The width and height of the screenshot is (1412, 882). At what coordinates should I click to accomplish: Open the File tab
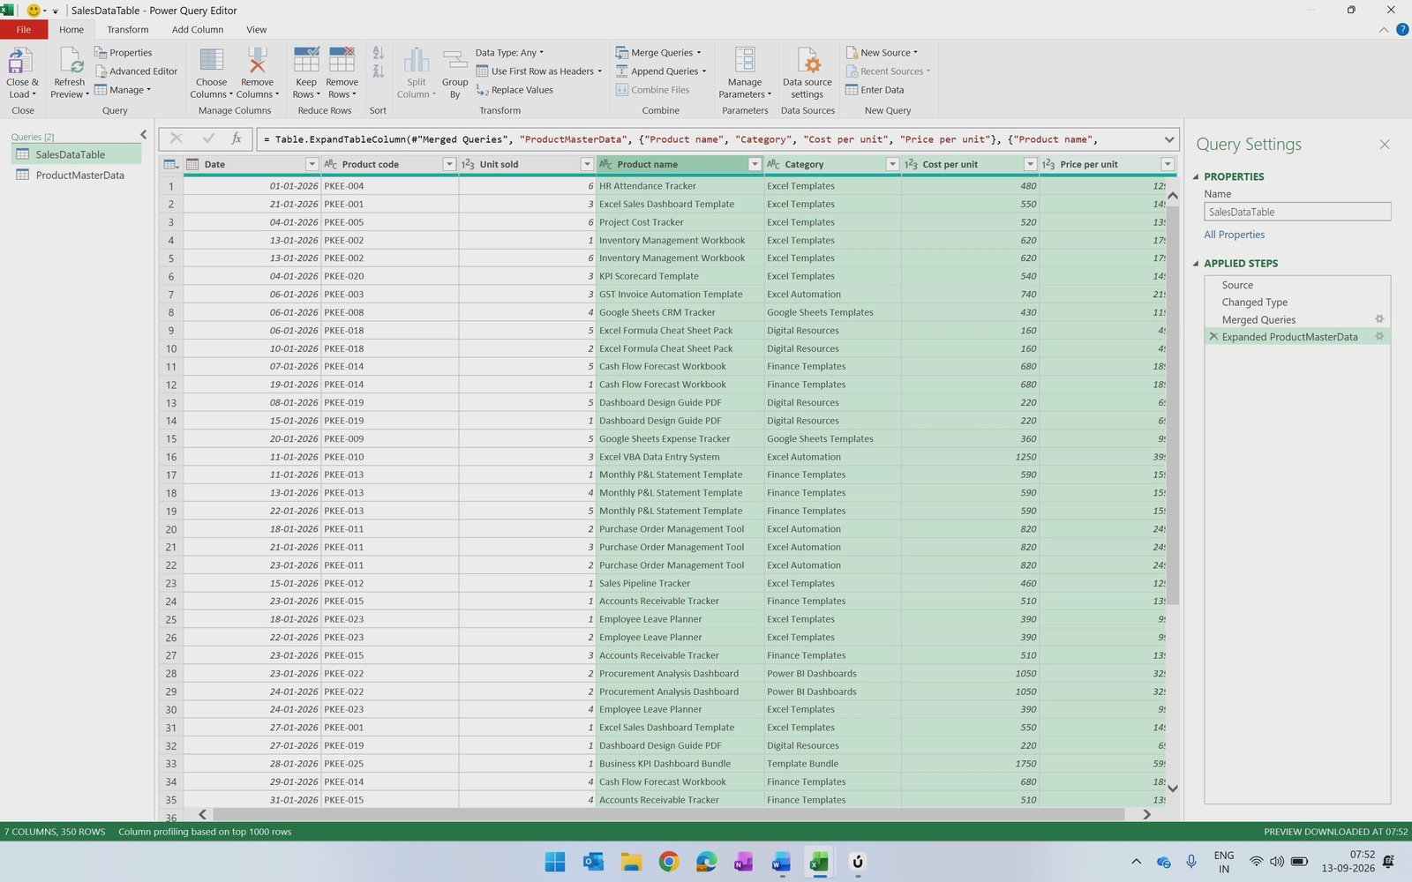[x=24, y=29]
